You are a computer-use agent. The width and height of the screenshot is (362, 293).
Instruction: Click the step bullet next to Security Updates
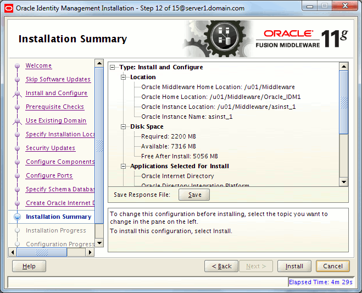click(x=18, y=148)
